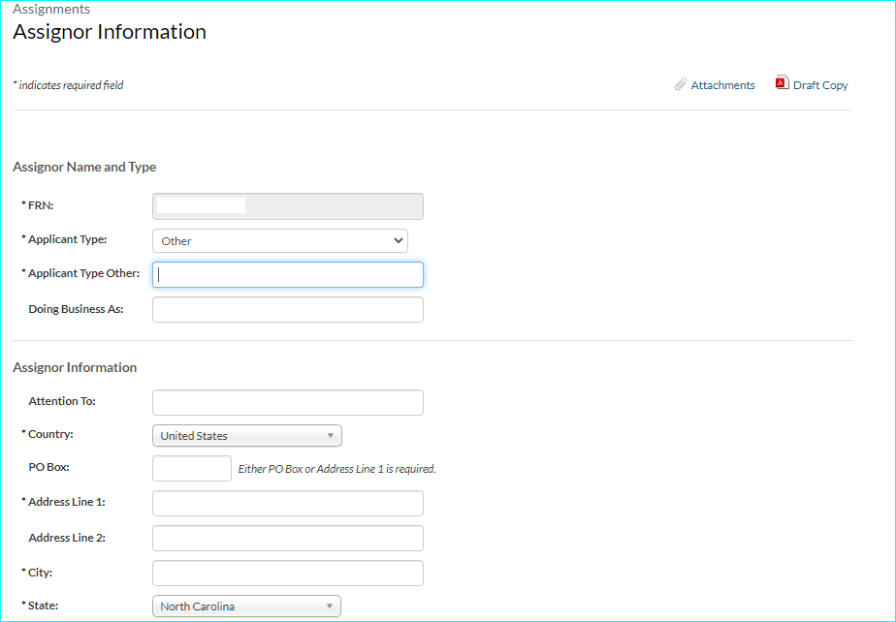Screen dimensions: 896x622
Task: Open the Country dropdown
Action: (x=247, y=436)
